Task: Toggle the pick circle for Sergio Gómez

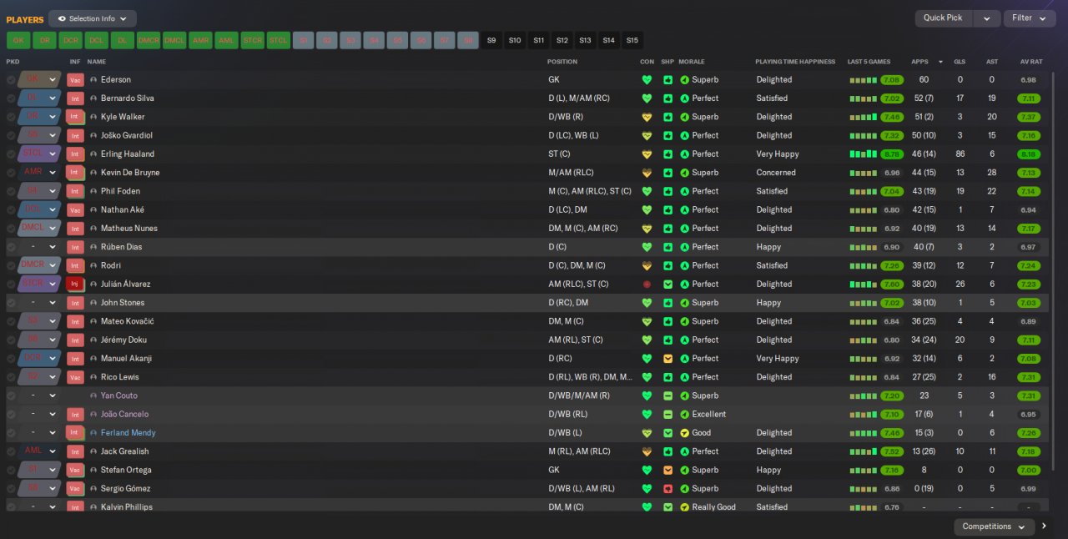Action: click(11, 489)
